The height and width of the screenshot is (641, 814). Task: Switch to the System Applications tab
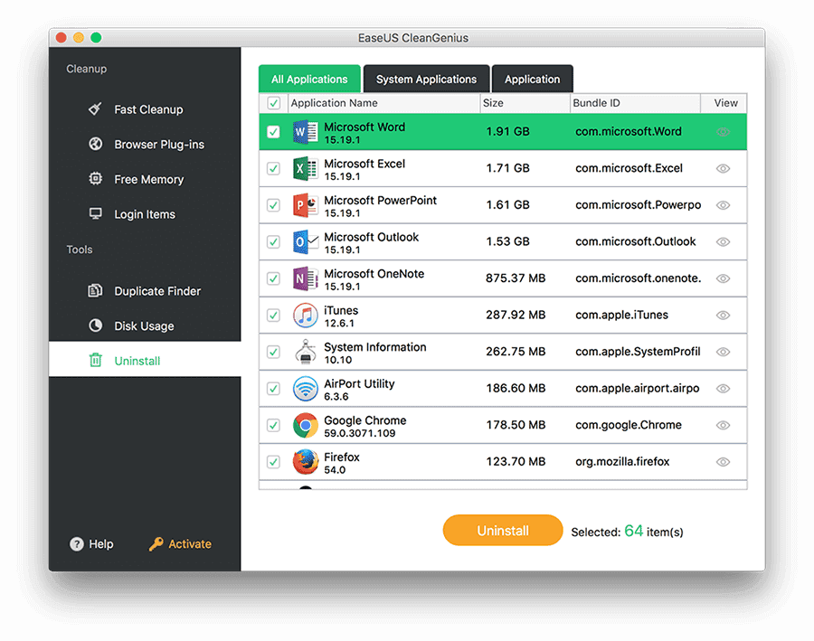click(426, 79)
